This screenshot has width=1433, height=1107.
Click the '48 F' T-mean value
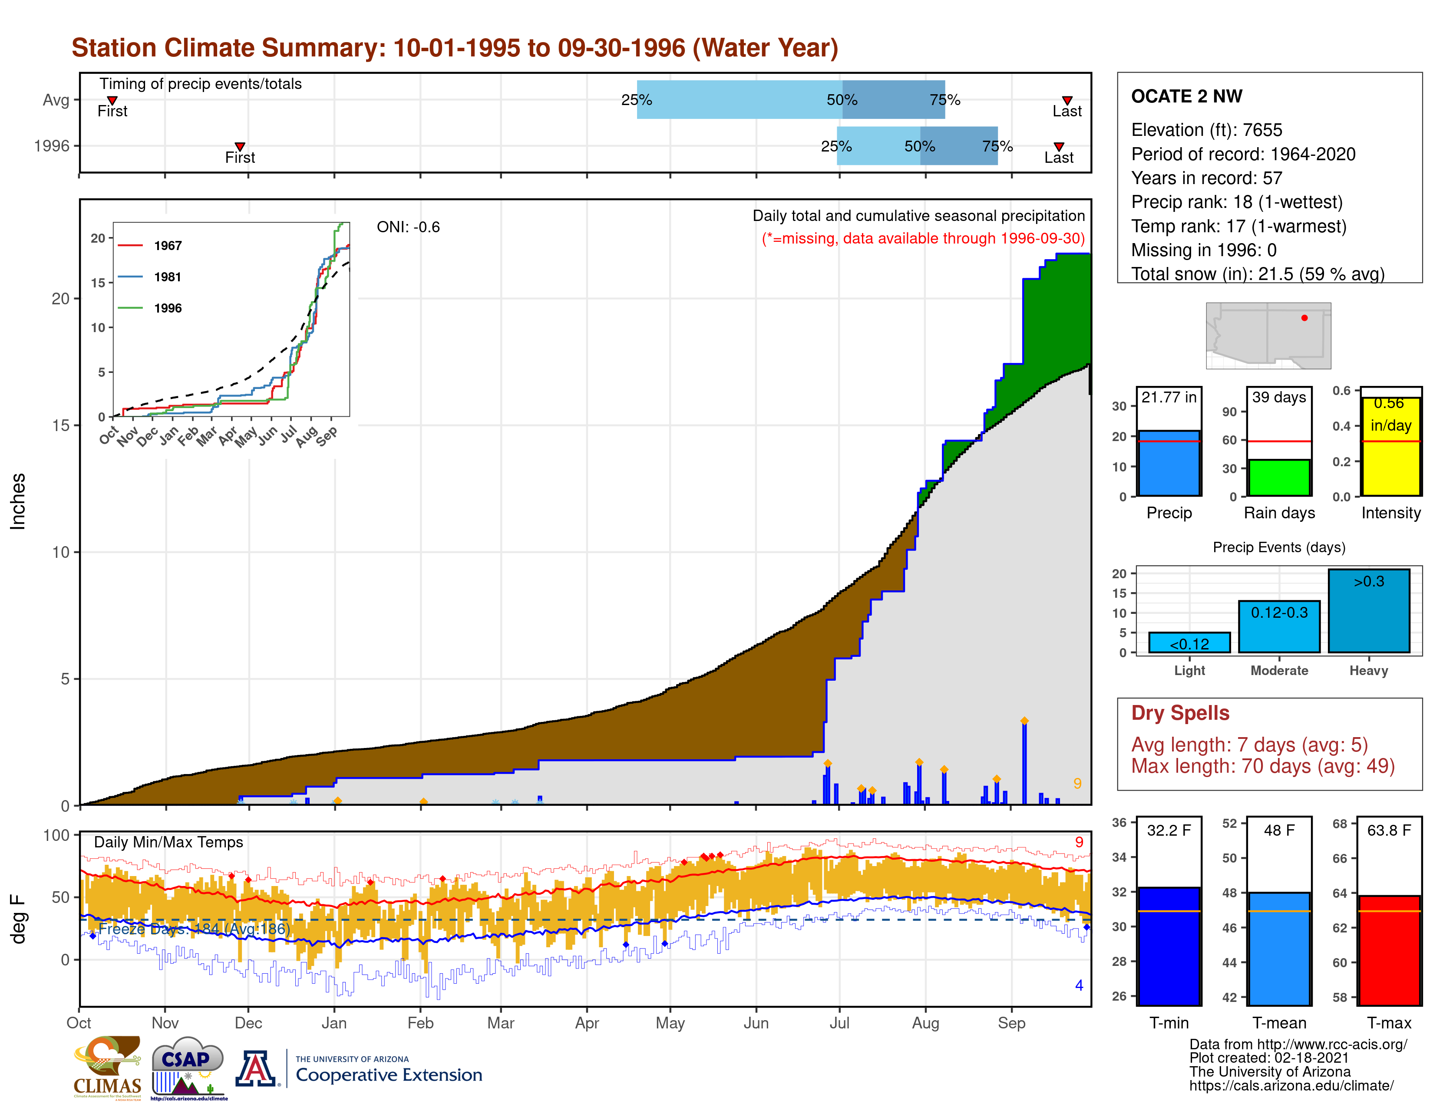[x=1279, y=830]
